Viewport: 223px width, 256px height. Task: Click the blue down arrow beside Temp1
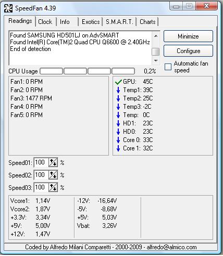pyautogui.click(x=118, y=90)
